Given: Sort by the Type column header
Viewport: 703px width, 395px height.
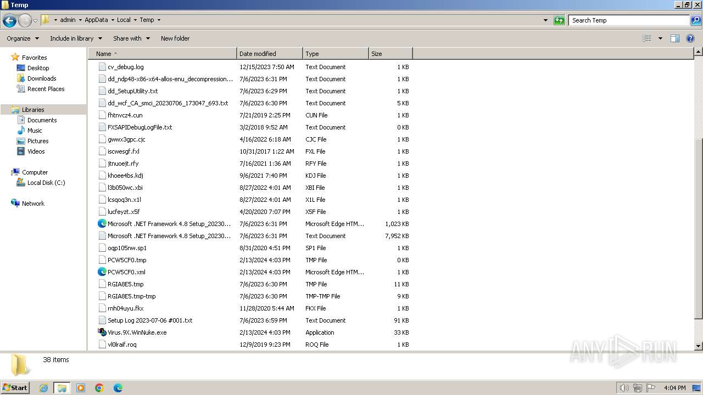Looking at the screenshot, I should pyautogui.click(x=336, y=54).
